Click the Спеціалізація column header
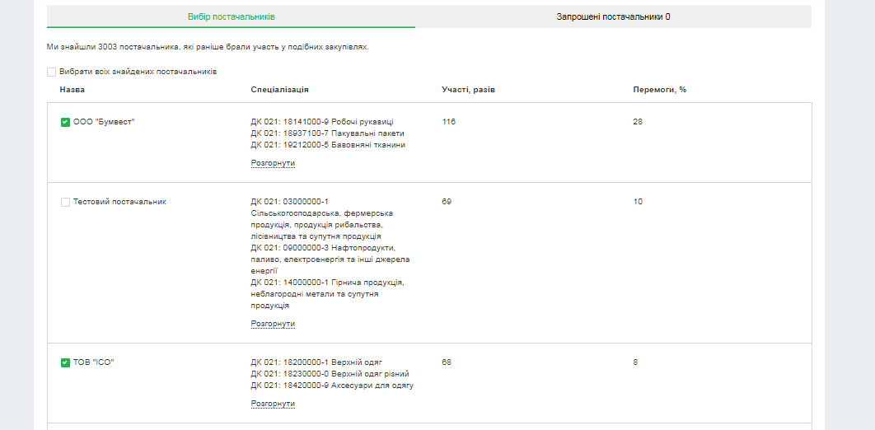The image size is (875, 430). (x=279, y=90)
